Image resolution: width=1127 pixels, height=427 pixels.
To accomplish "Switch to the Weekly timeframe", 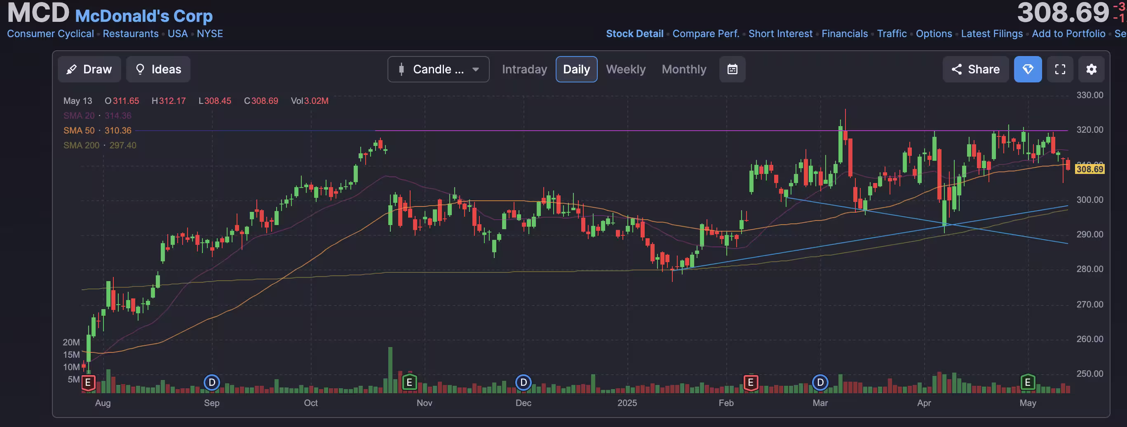I will 626,69.
